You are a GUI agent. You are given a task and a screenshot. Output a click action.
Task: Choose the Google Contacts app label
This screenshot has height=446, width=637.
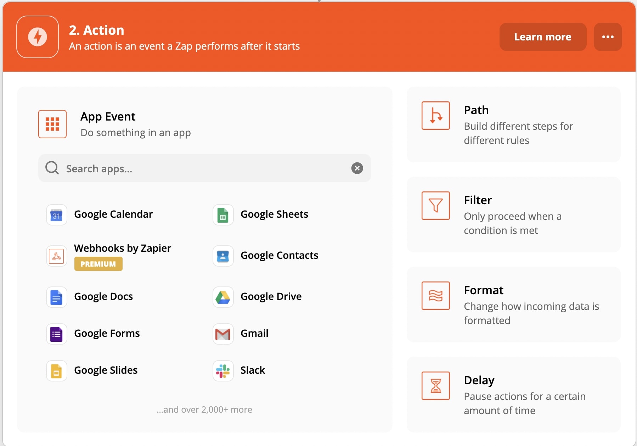pyautogui.click(x=279, y=255)
